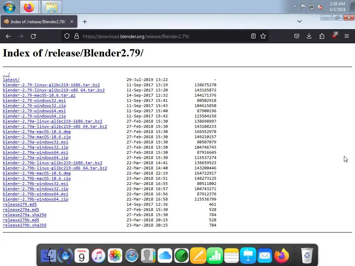Open the Calendar dock icon showing 9
The image size is (355, 266).
[81, 256]
